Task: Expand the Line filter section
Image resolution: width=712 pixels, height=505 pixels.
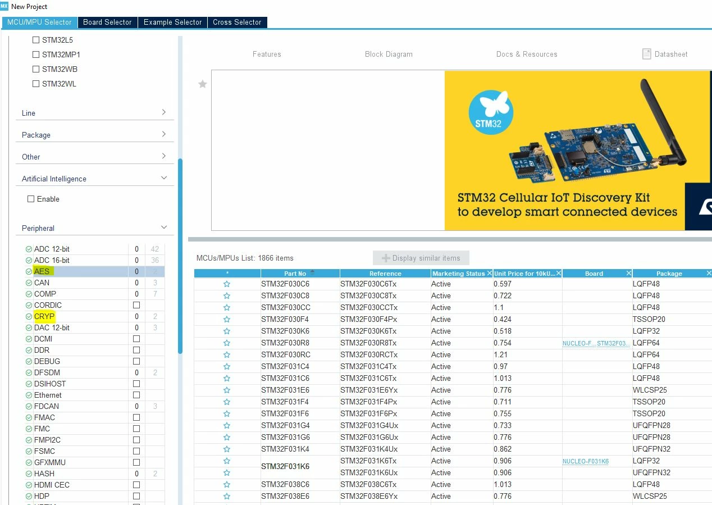Action: pos(163,112)
